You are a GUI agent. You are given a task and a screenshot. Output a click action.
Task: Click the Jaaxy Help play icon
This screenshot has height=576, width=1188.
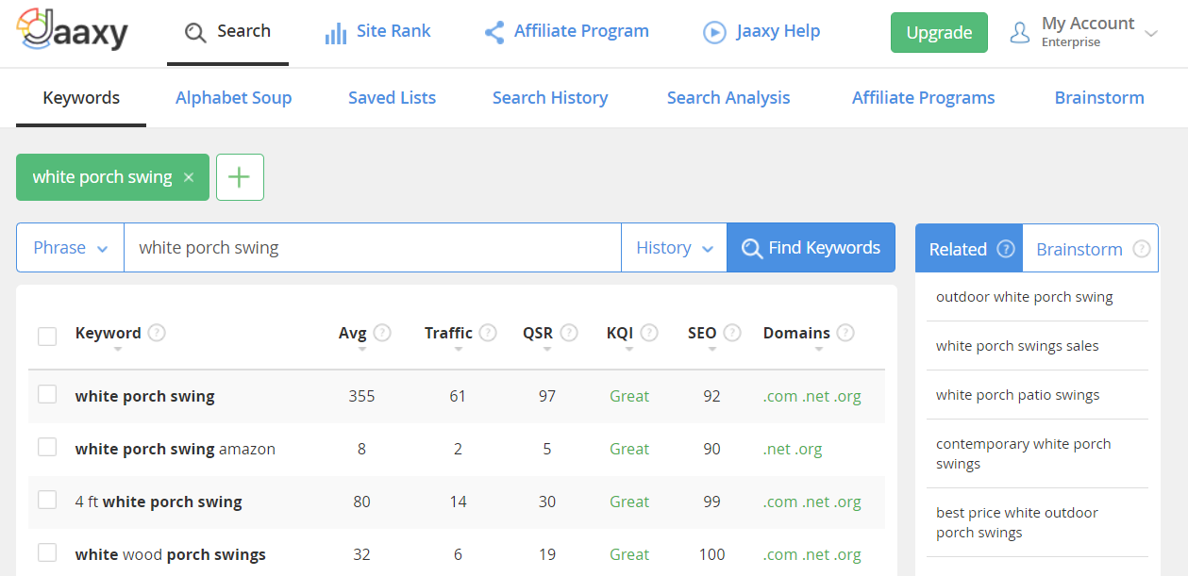point(714,33)
